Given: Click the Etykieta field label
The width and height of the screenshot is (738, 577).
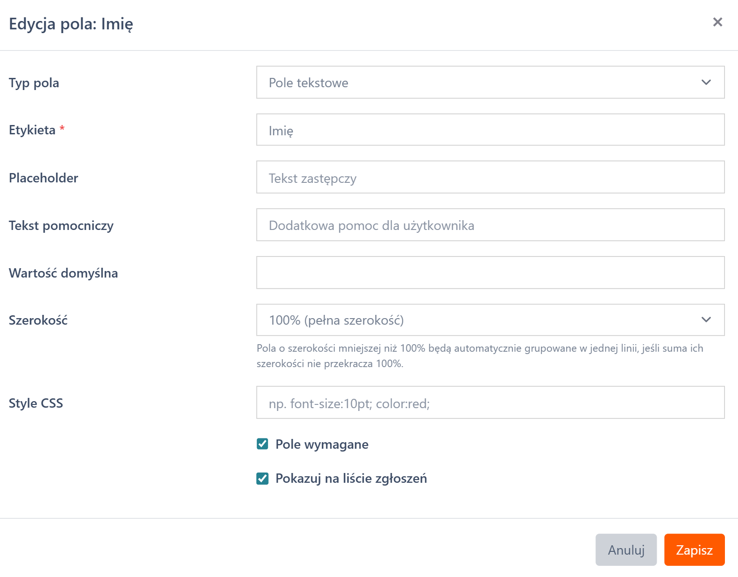Looking at the screenshot, I should [x=32, y=130].
